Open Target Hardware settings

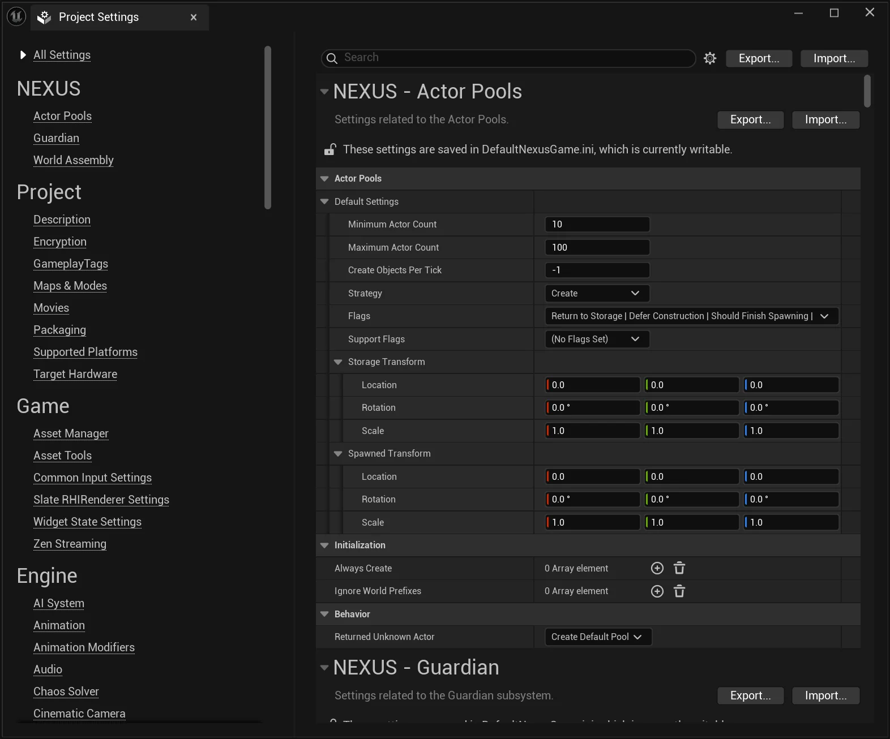[x=75, y=374]
